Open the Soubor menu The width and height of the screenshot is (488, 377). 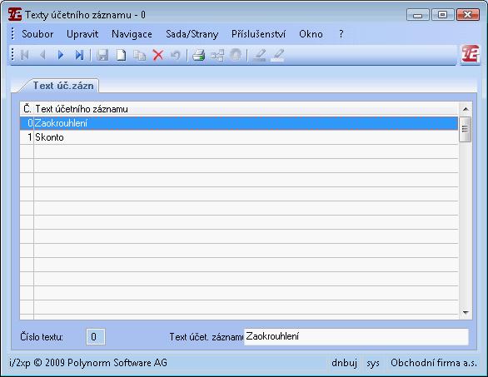37,34
